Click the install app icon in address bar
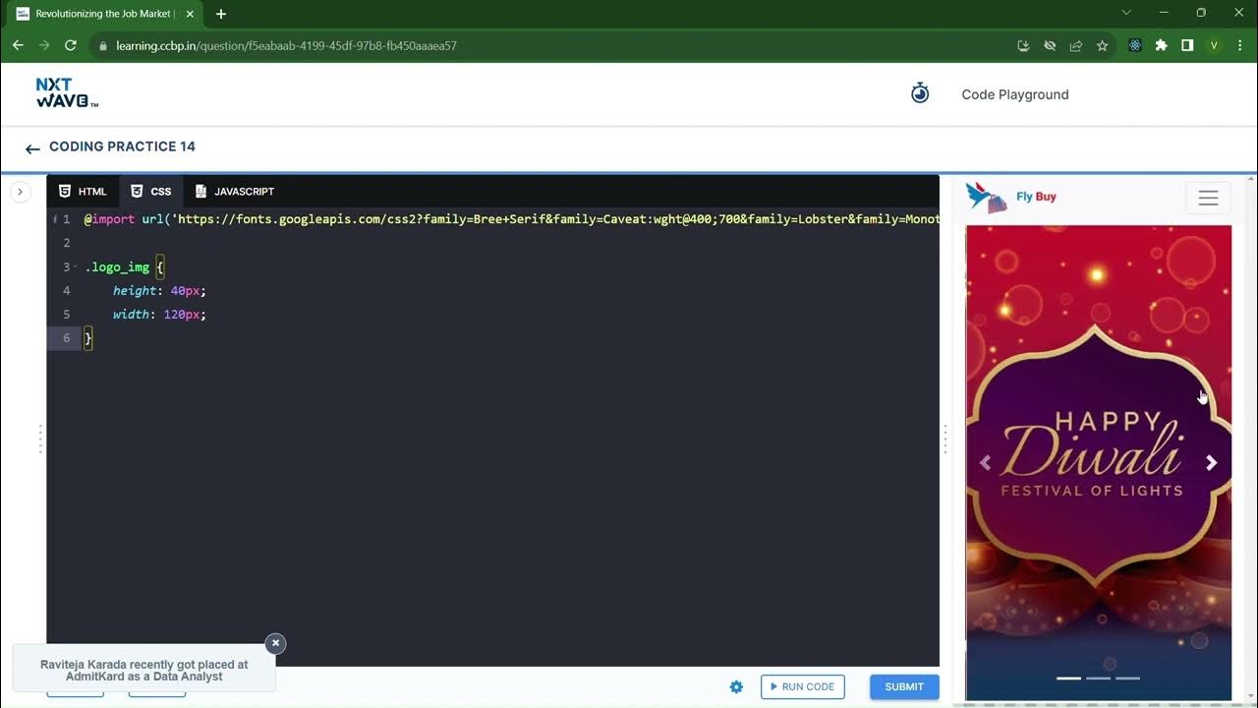This screenshot has height=708, width=1258. pyautogui.click(x=1023, y=45)
